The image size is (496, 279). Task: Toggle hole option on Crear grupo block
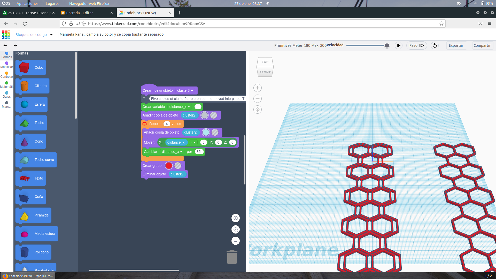178,166
